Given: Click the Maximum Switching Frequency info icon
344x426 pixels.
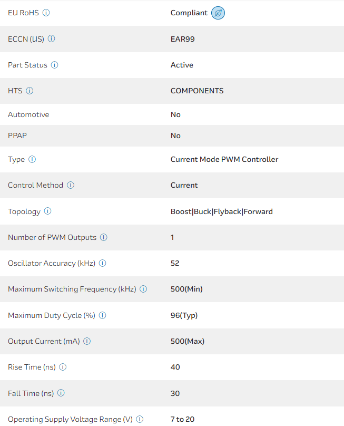Looking at the screenshot, I should 143,289.
